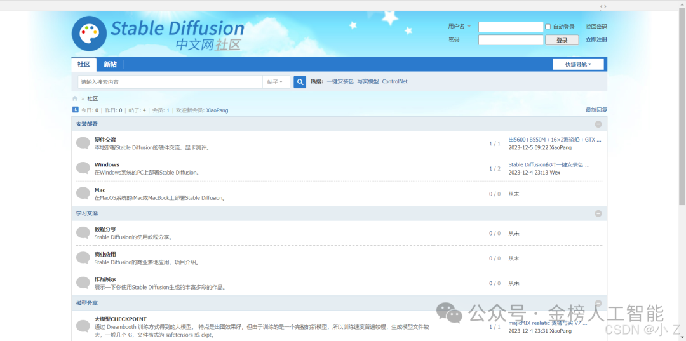
Task: Click the speech bubble icon for Windows forum
Action: [83, 168]
